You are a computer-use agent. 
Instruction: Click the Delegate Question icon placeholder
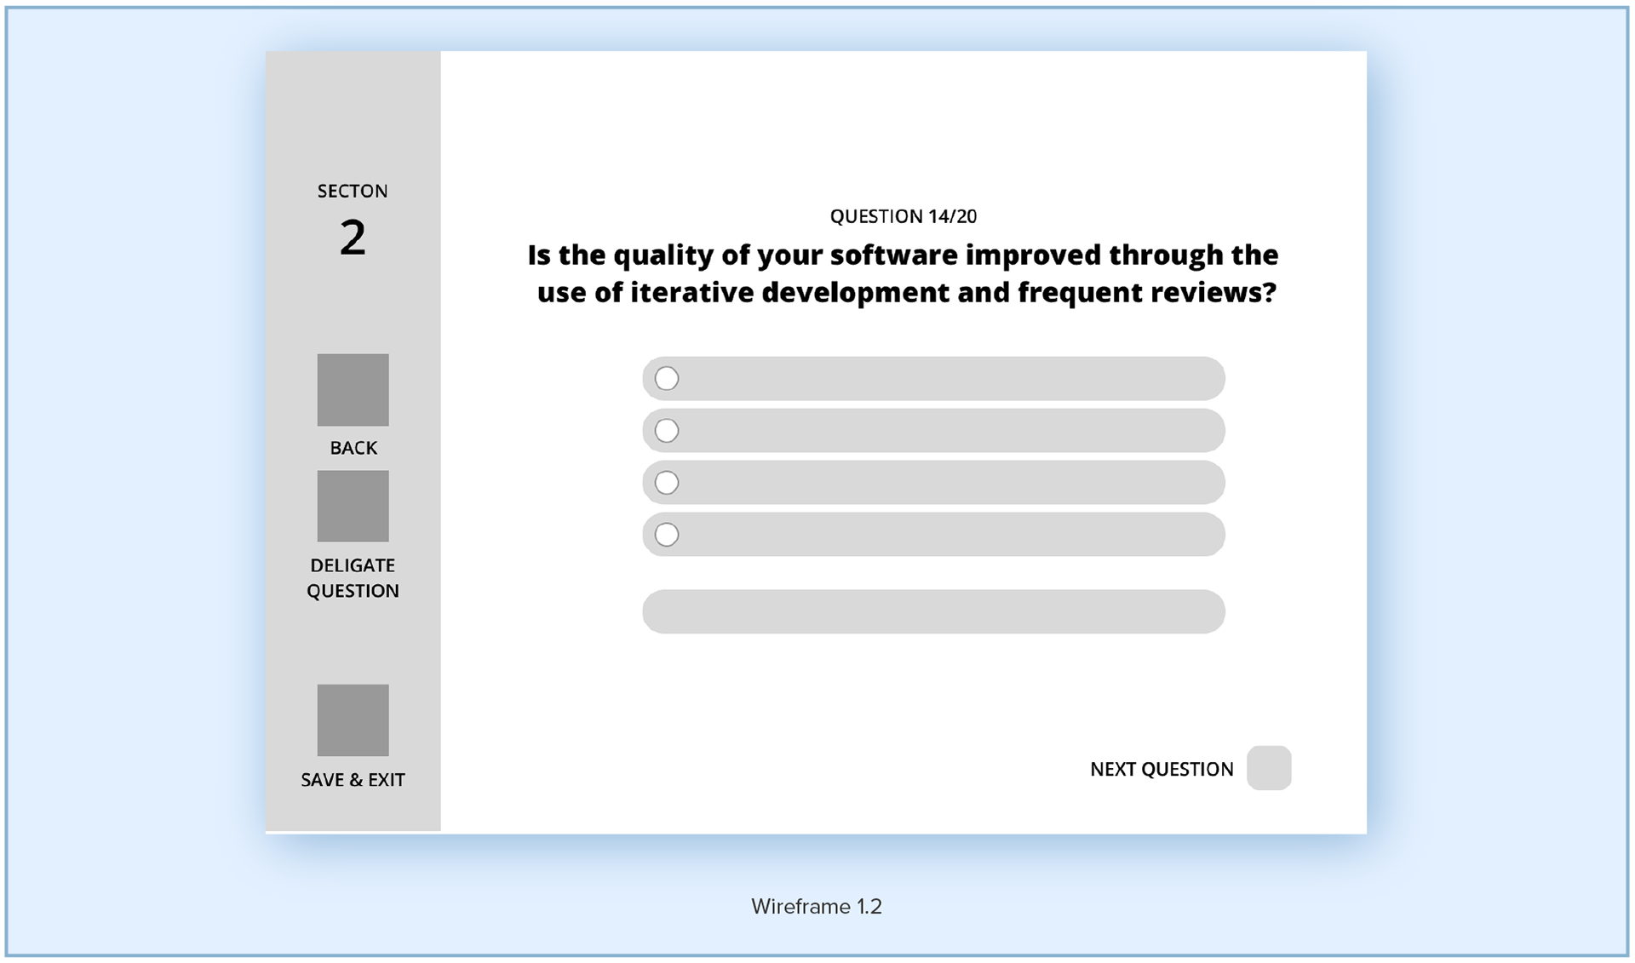[x=353, y=506]
